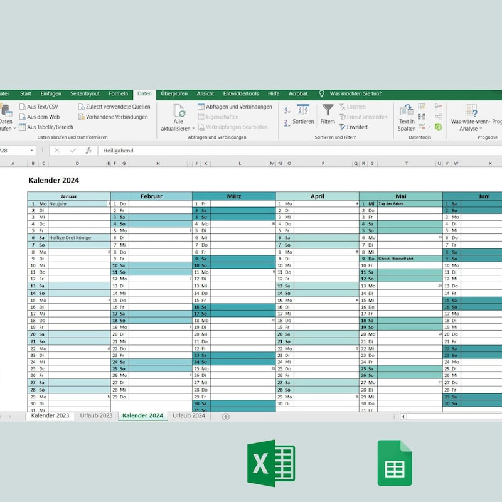Switch to the Kalender 2023 sheet

[x=50, y=415]
